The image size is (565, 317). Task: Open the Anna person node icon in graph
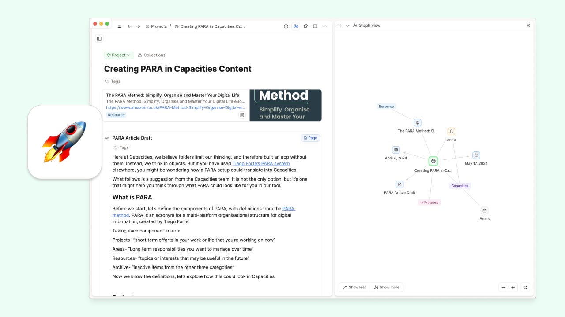pyautogui.click(x=451, y=131)
